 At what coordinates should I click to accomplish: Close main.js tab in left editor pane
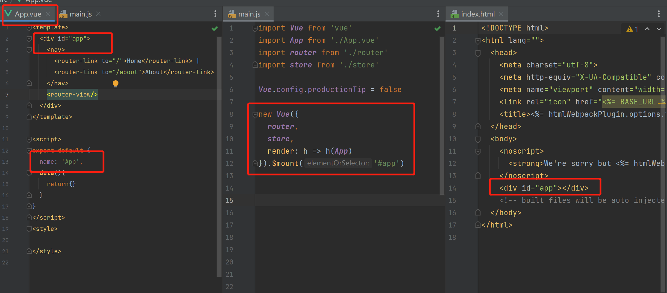98,14
